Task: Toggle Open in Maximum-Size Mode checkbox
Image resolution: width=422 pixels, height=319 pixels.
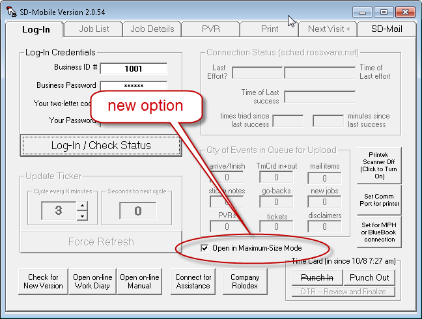Action: [204, 248]
